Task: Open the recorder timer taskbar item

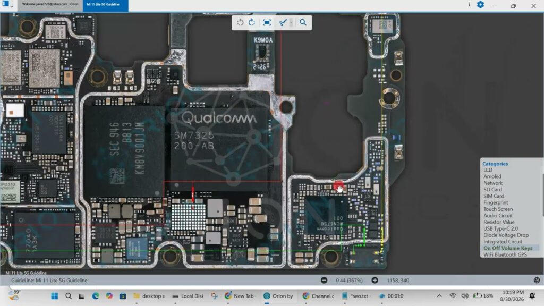Action: tap(392, 296)
